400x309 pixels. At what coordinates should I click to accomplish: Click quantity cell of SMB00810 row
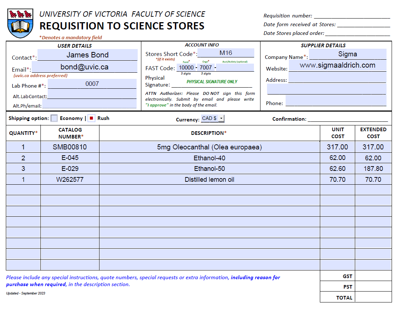(x=23, y=147)
